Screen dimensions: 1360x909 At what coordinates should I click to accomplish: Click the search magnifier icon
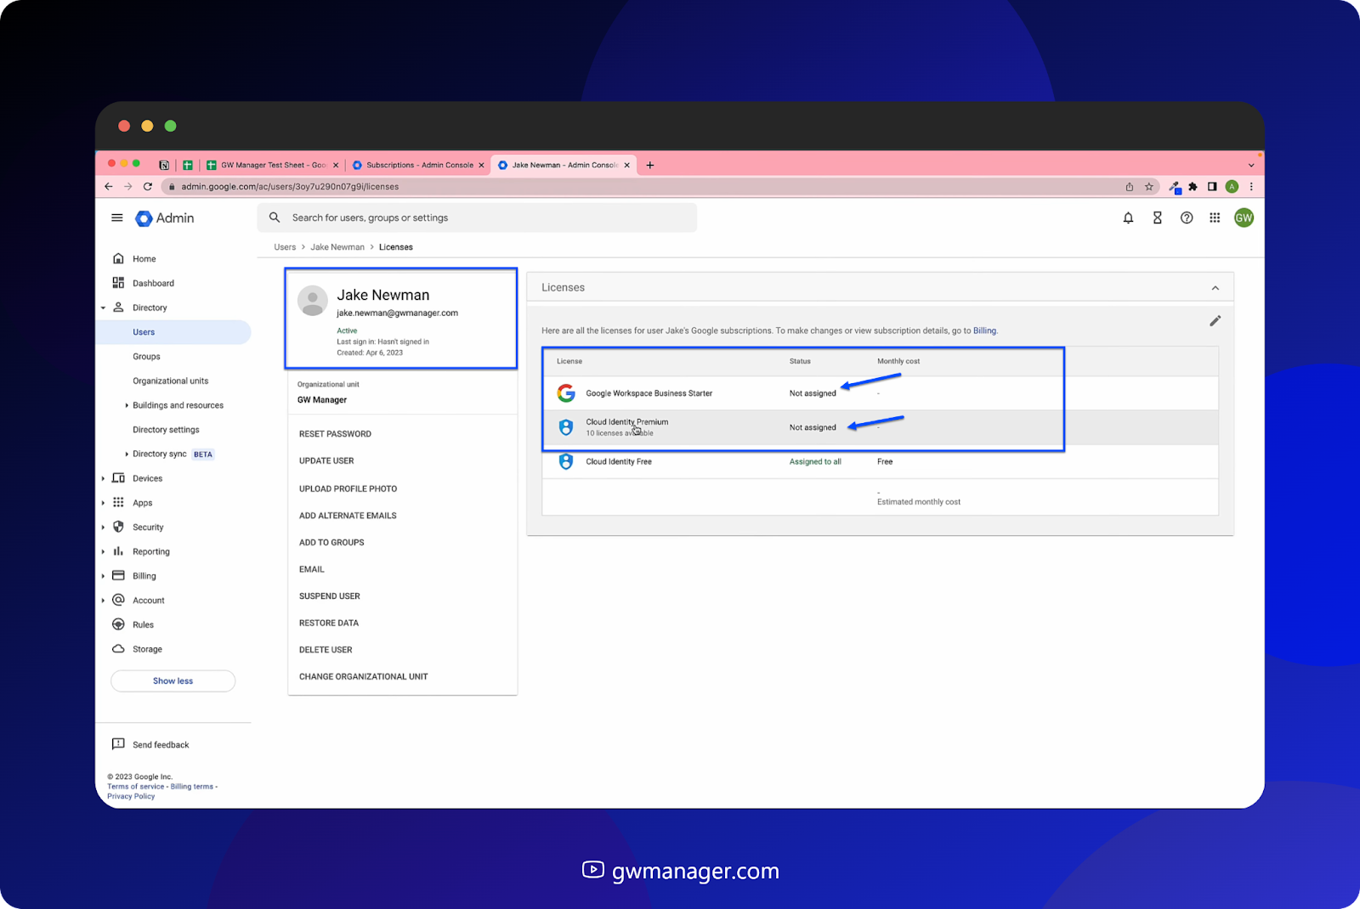pyautogui.click(x=275, y=217)
